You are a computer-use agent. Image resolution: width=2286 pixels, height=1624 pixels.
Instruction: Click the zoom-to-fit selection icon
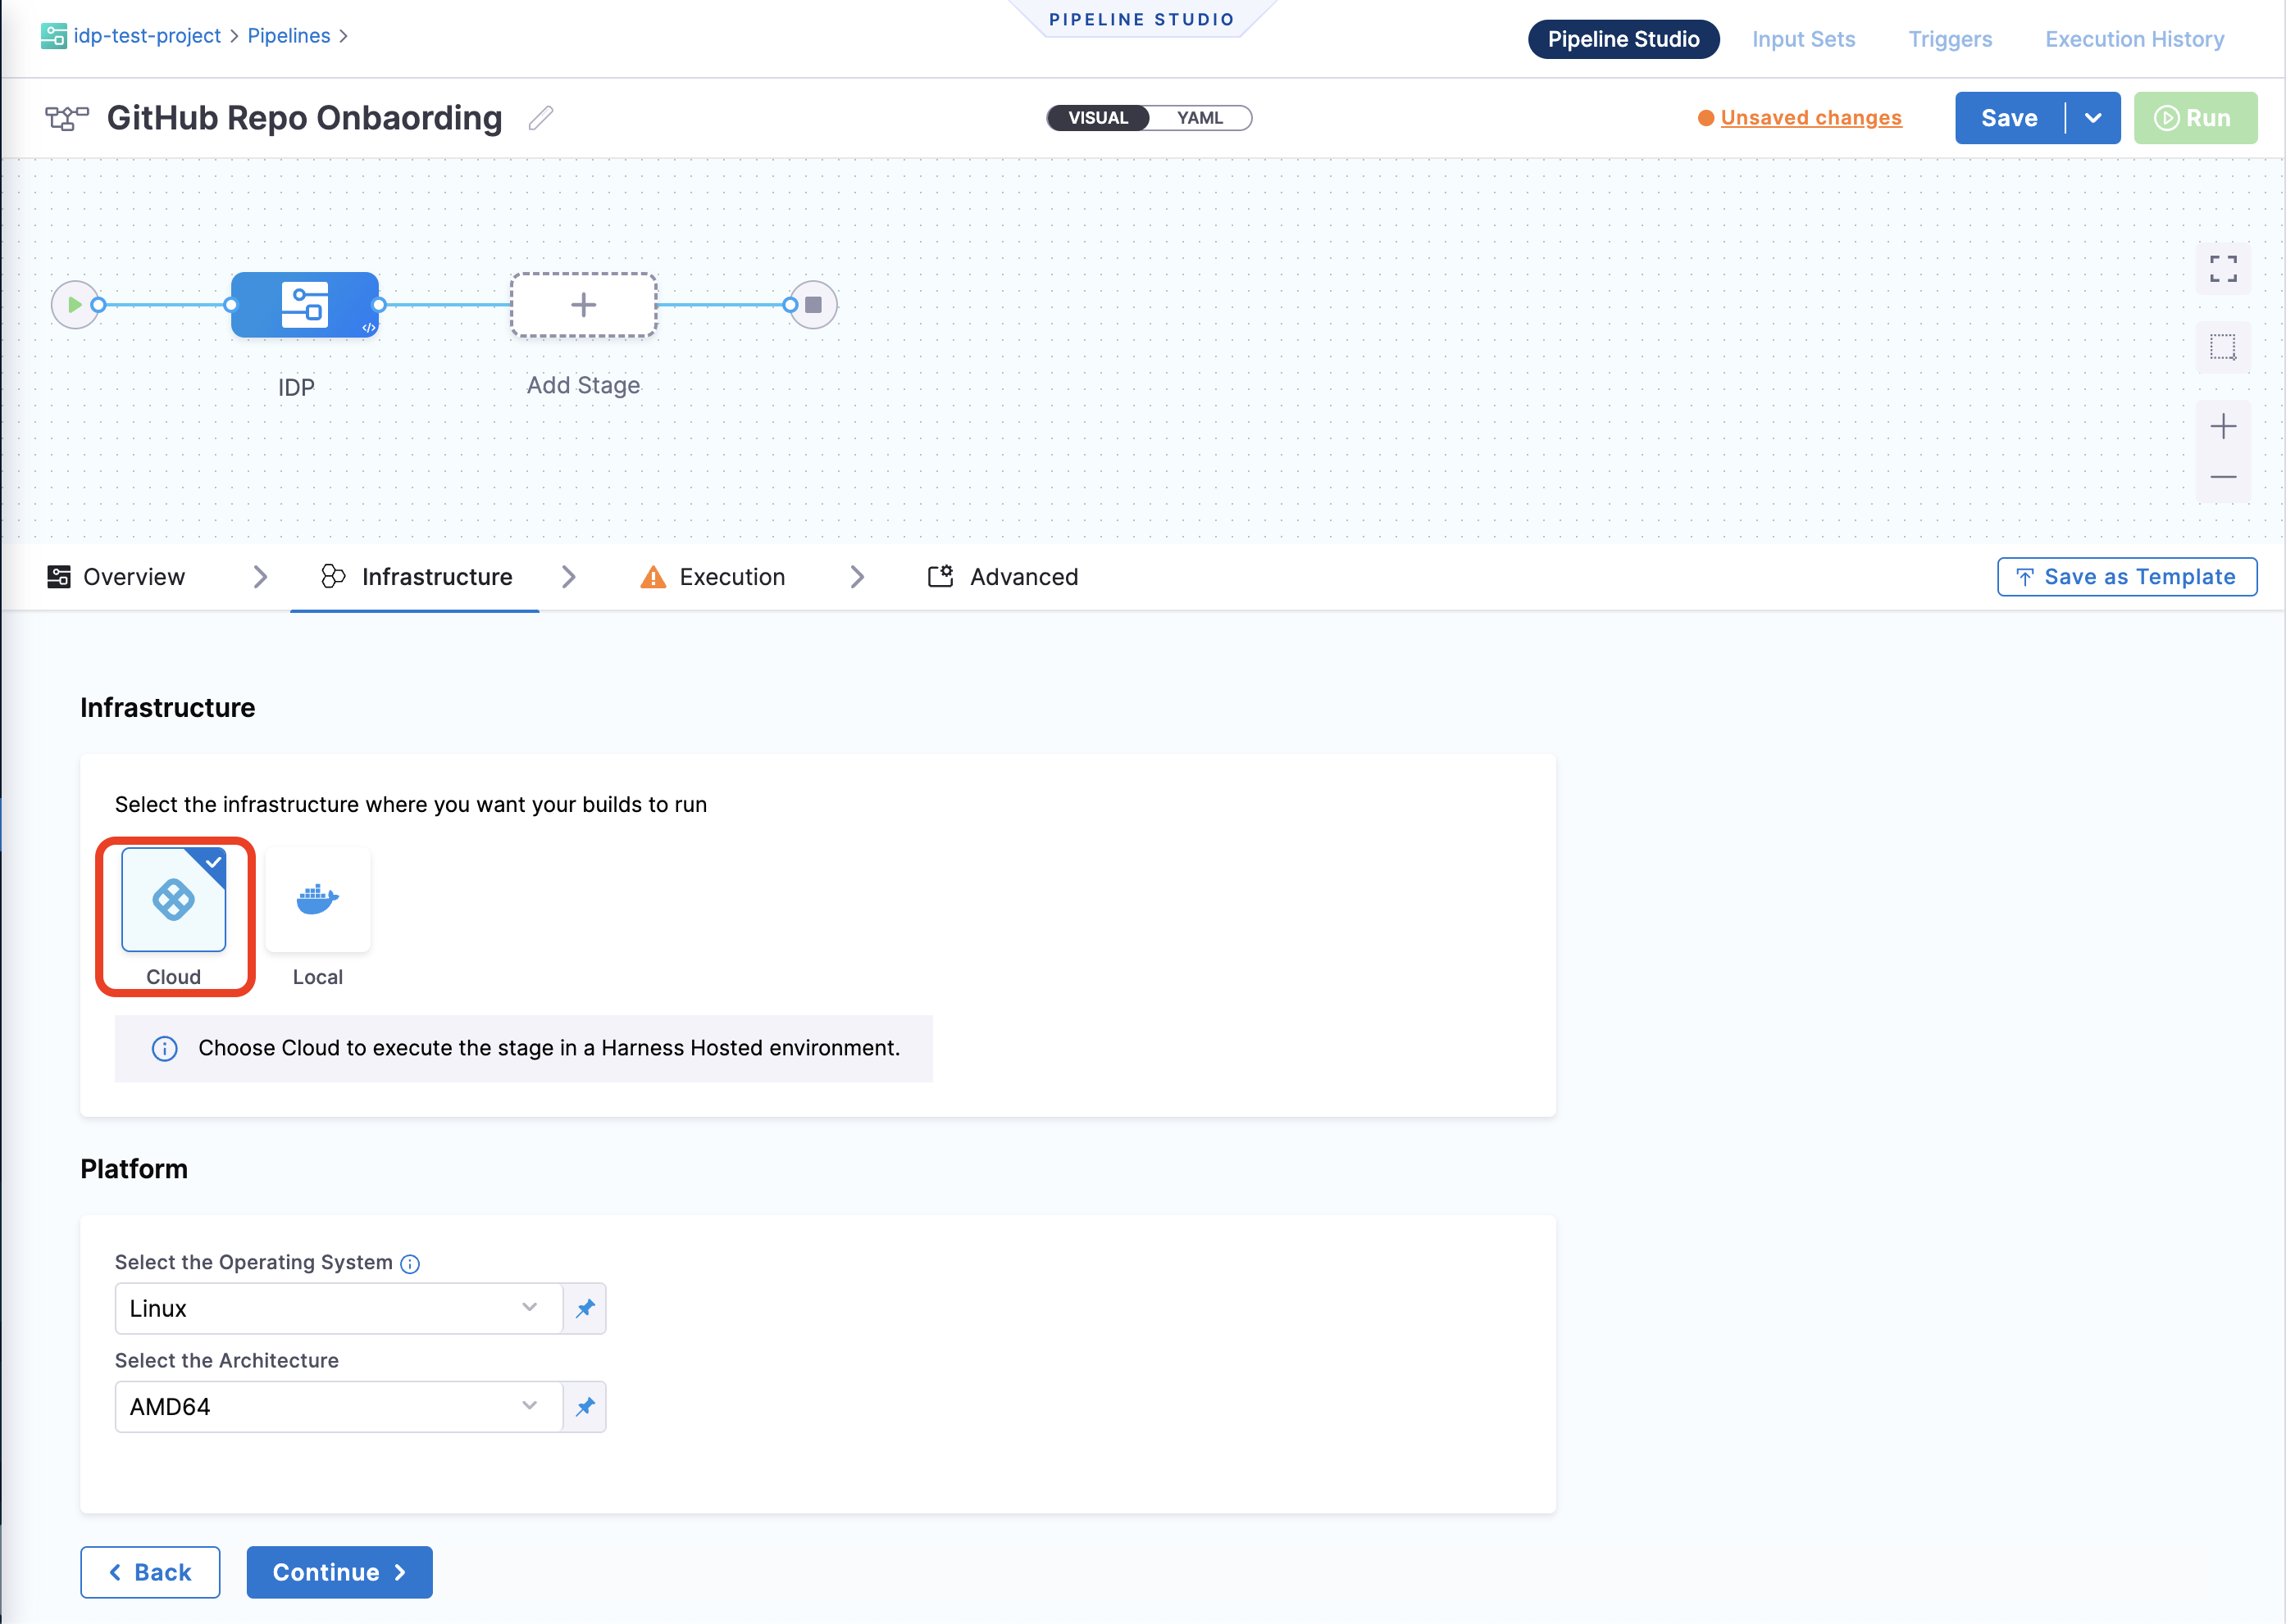(x=2222, y=348)
